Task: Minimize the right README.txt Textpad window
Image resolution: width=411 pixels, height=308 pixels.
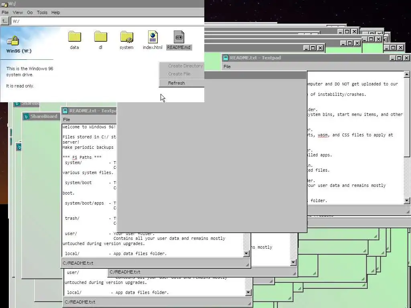Action: [x=393, y=58]
